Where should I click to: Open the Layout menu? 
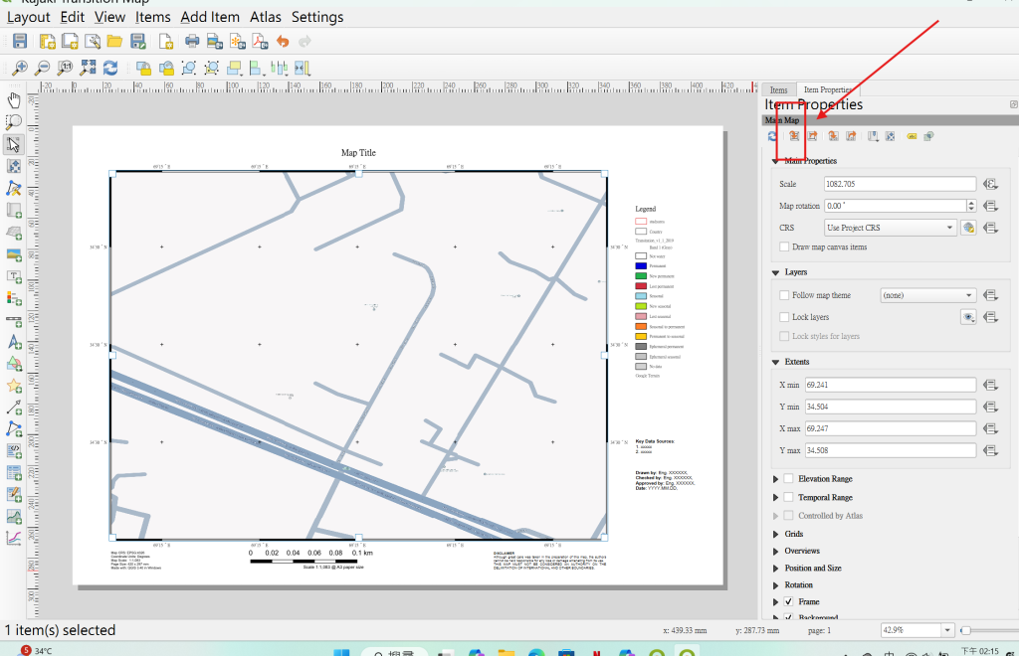tap(28, 18)
